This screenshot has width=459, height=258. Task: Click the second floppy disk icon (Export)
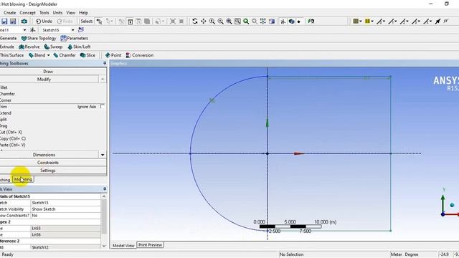coord(13,21)
